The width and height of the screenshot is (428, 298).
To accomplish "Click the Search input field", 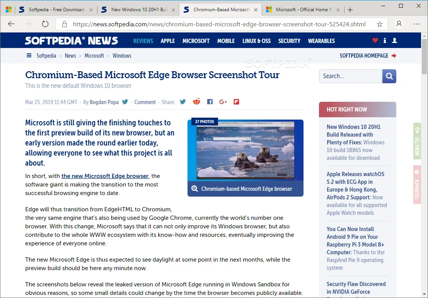I will click(350, 76).
